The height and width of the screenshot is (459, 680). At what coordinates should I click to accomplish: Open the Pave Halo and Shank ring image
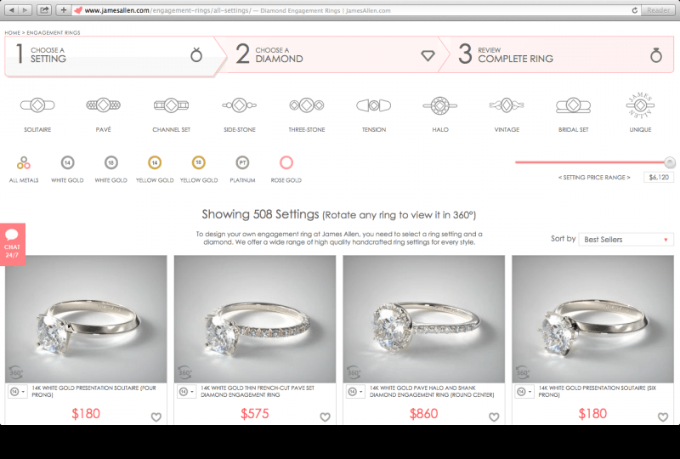[x=423, y=319]
